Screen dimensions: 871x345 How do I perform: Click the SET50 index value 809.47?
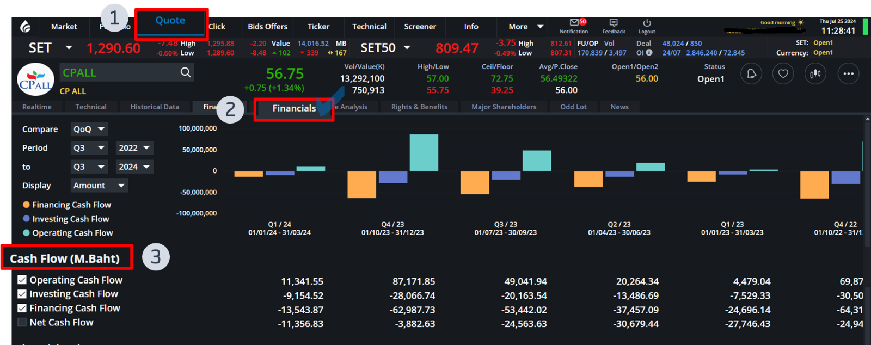point(457,48)
